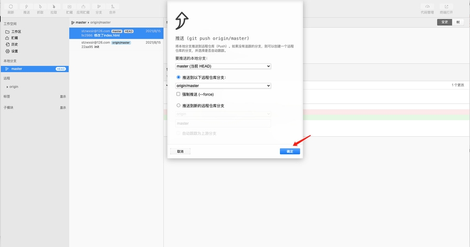Enable the 强制推送 (--force) checkbox
Image resolution: width=470 pixels, height=247 pixels.
[179, 95]
